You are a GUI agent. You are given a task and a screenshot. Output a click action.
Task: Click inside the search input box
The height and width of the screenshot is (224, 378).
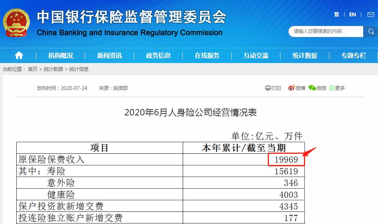click(325, 31)
